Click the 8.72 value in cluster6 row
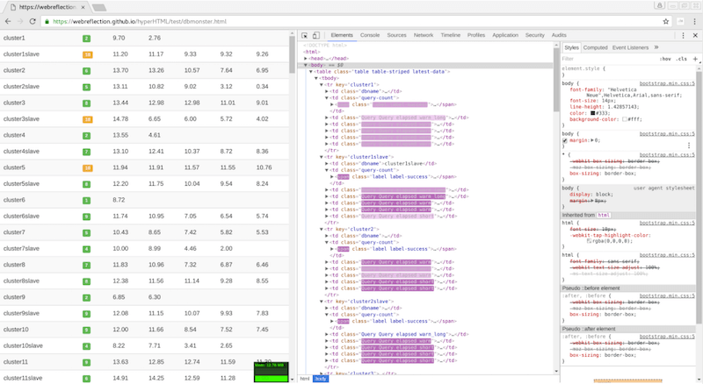 [119, 200]
